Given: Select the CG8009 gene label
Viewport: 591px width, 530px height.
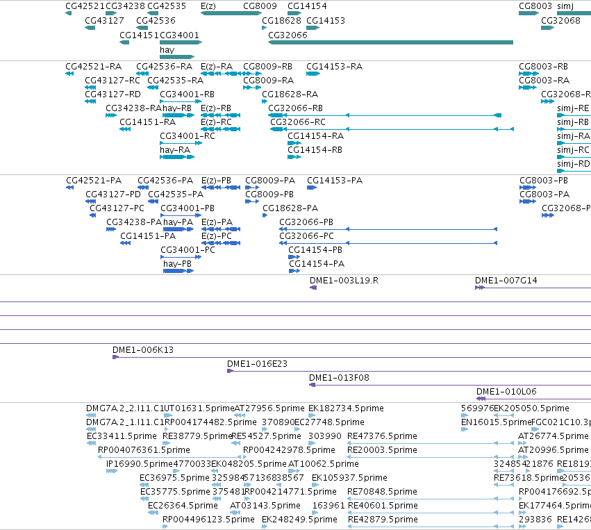Looking at the screenshot, I should pos(260,6).
